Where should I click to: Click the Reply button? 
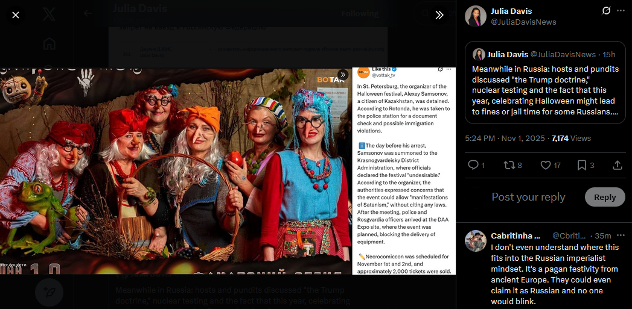605,197
